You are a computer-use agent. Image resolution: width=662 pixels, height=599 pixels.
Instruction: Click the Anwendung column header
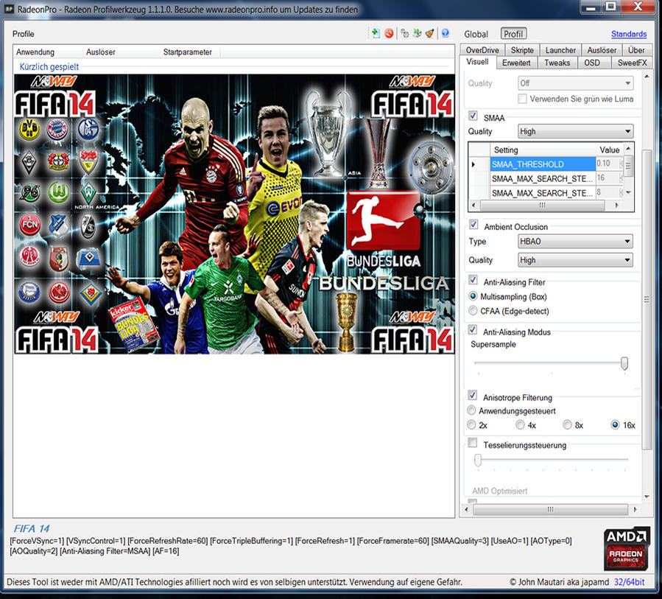pos(48,52)
